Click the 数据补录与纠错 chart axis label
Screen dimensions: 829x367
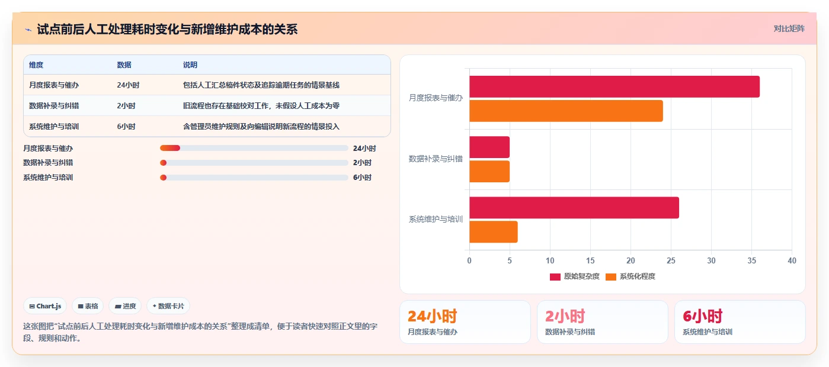click(436, 159)
